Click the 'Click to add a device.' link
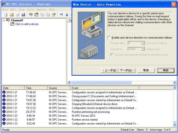The image size is (178, 133). click(27, 24)
